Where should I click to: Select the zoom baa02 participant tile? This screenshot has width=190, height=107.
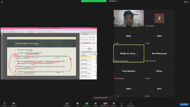[159, 18]
